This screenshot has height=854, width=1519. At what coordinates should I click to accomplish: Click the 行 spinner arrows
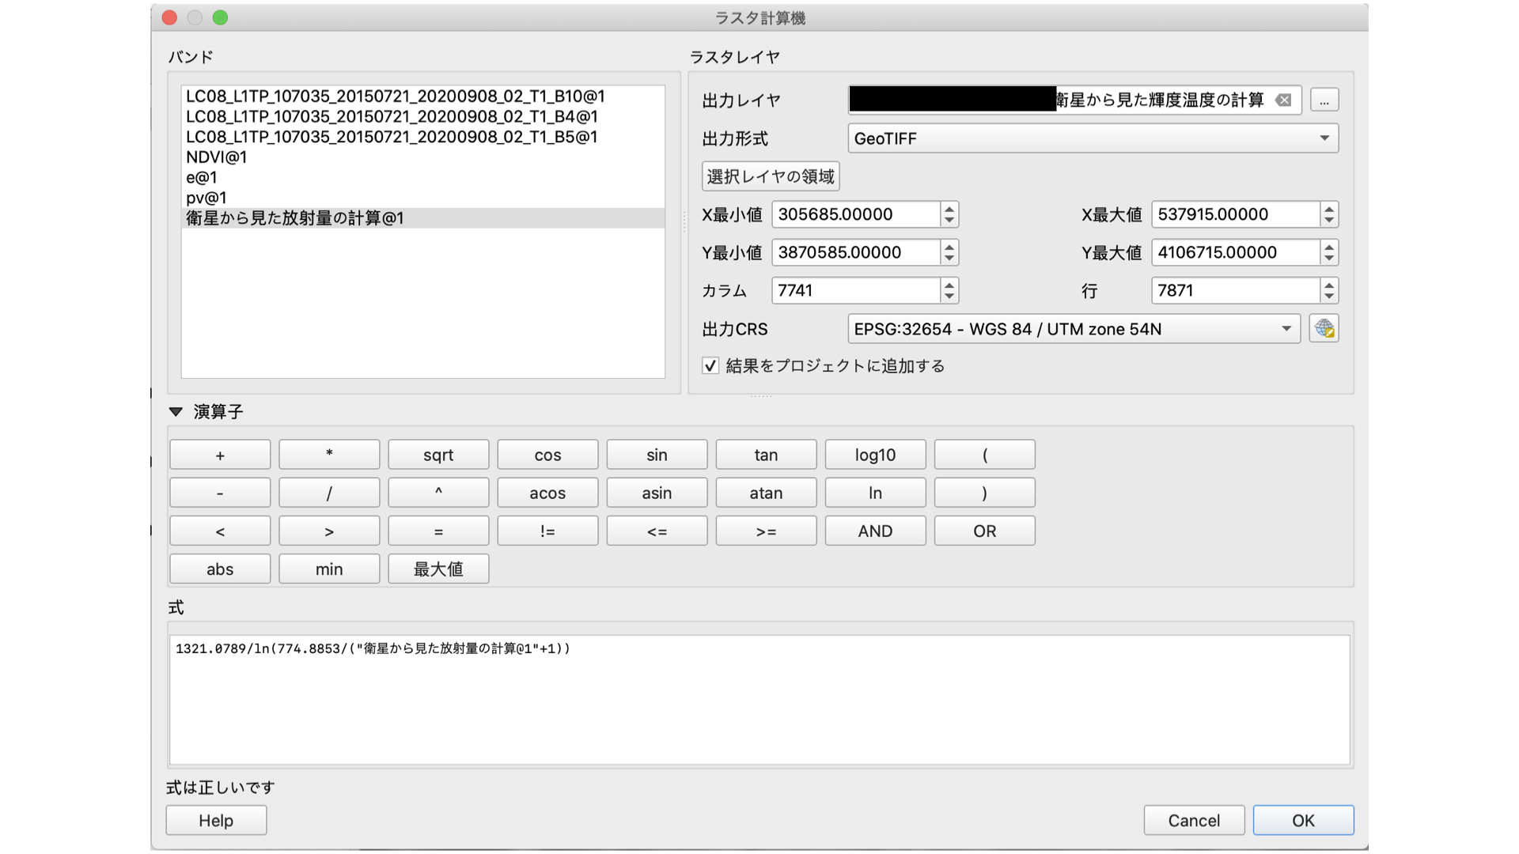click(x=1329, y=290)
